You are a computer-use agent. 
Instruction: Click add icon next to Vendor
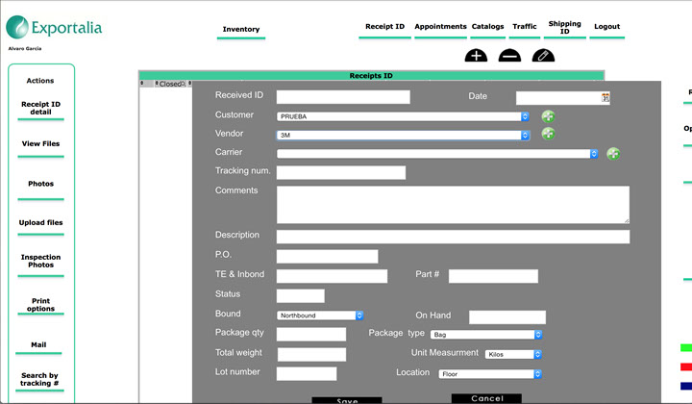548,135
